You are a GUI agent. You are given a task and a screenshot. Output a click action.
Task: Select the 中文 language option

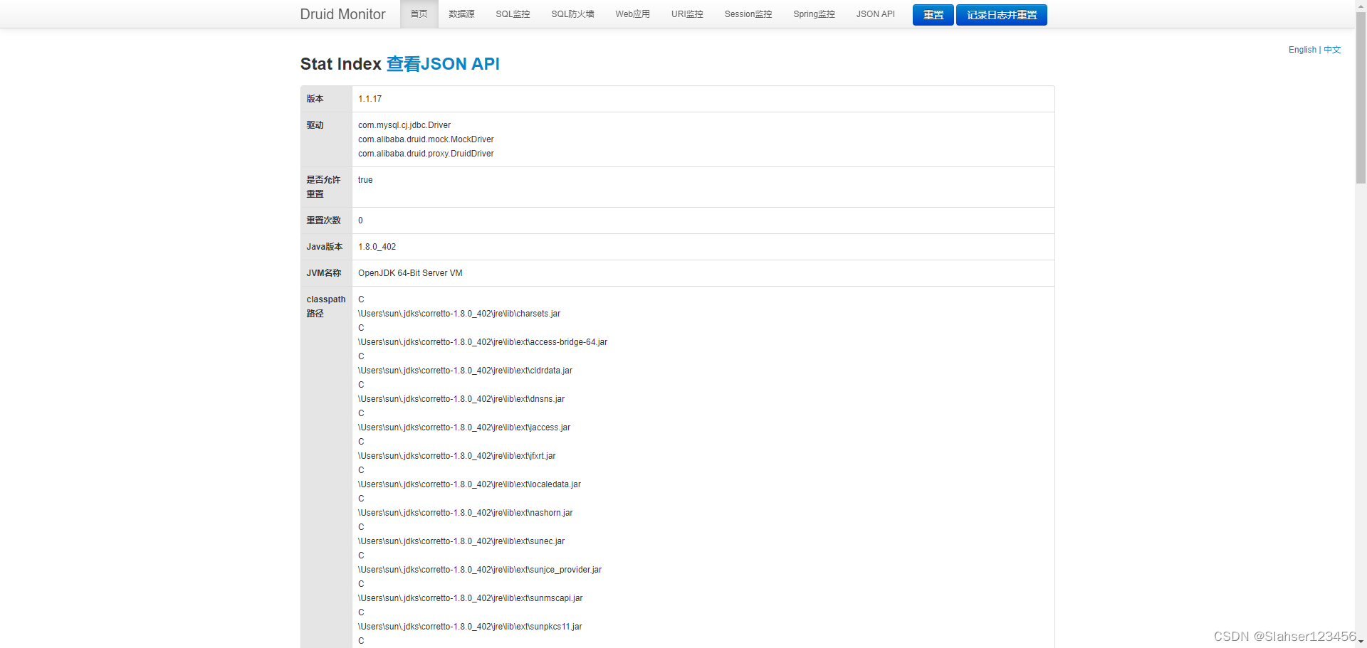pos(1332,50)
